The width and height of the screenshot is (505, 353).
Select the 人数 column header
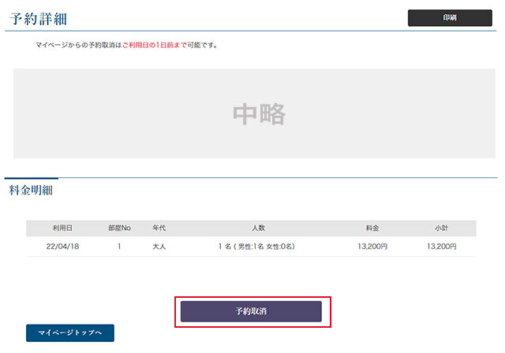(x=256, y=228)
